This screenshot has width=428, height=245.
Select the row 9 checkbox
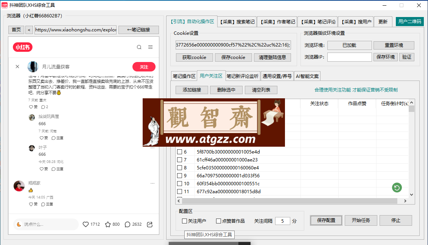[180, 175]
